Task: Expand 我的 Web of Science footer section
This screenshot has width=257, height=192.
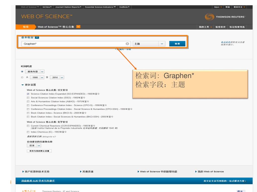Action: (210, 171)
